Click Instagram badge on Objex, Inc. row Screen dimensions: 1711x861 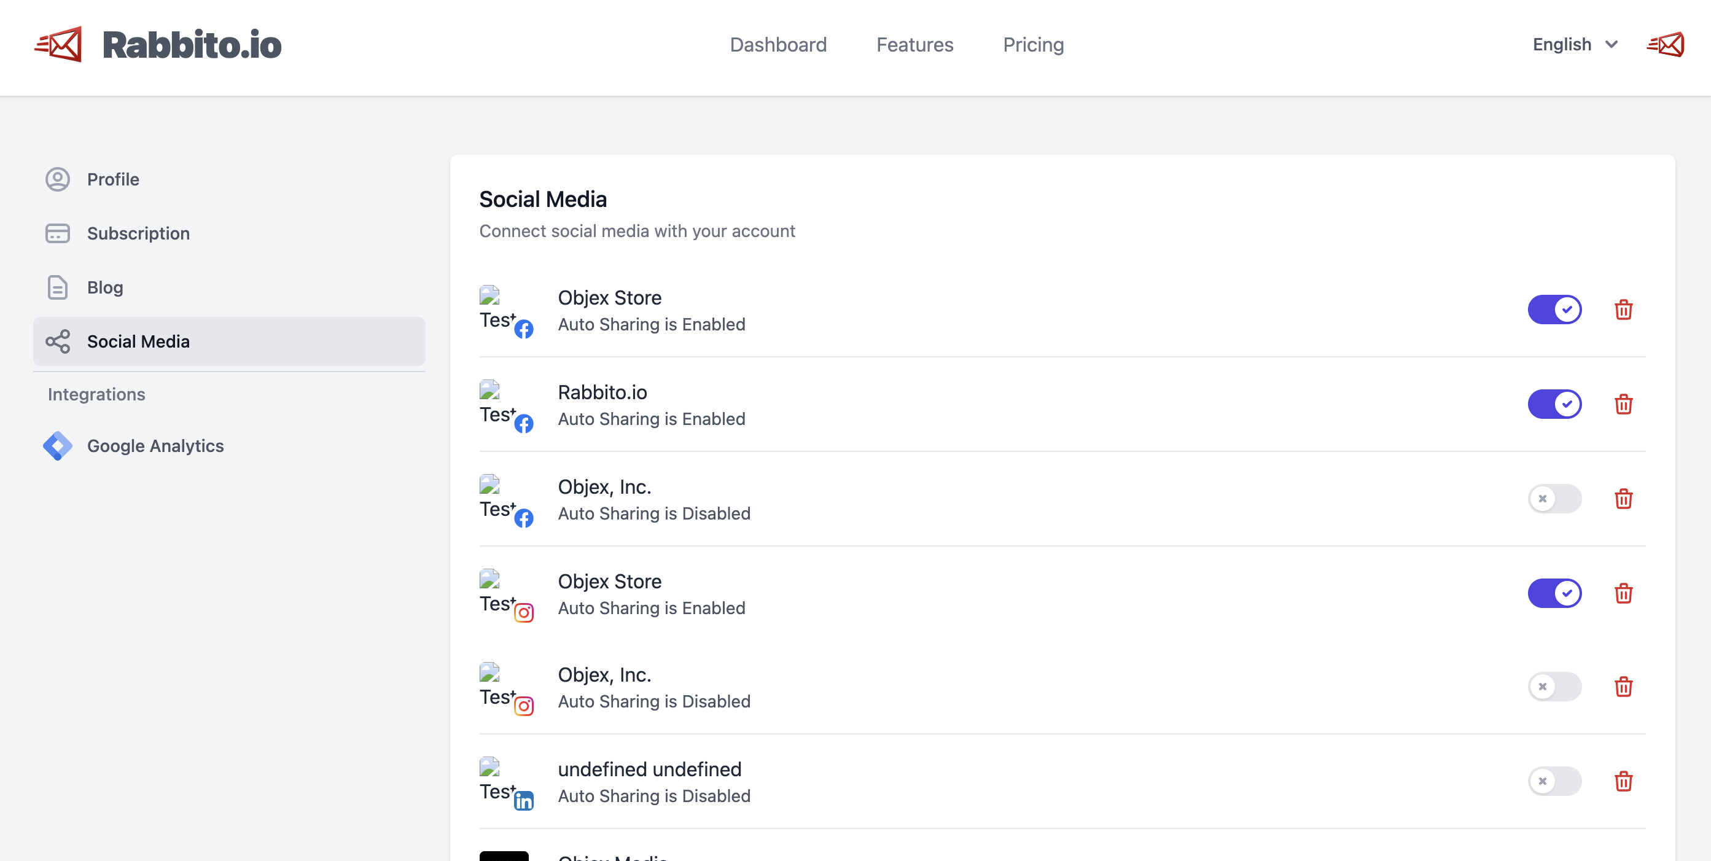(x=524, y=706)
